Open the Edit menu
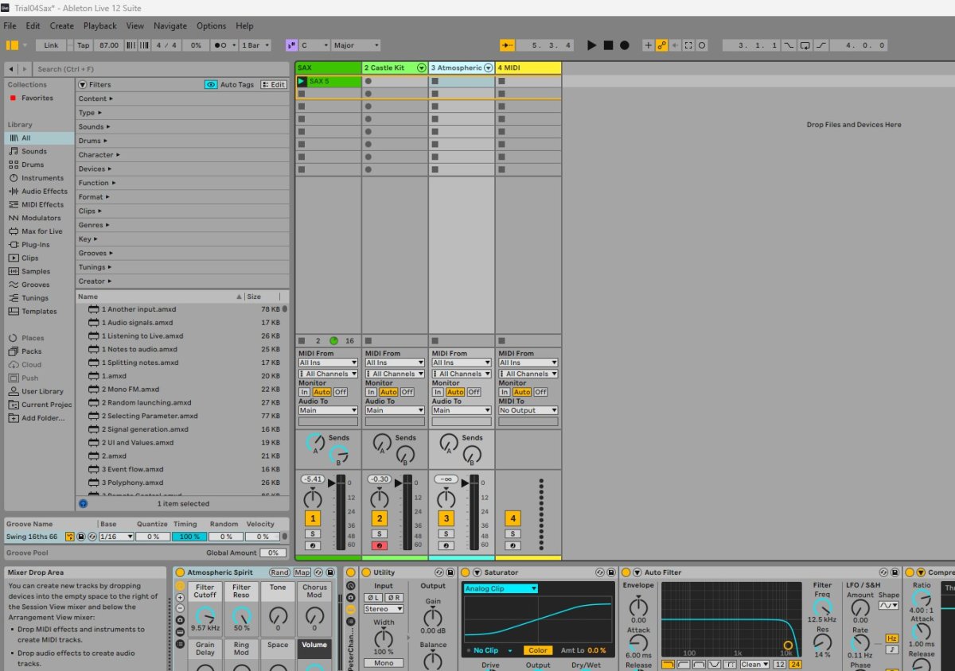The height and width of the screenshot is (671, 955). click(33, 26)
